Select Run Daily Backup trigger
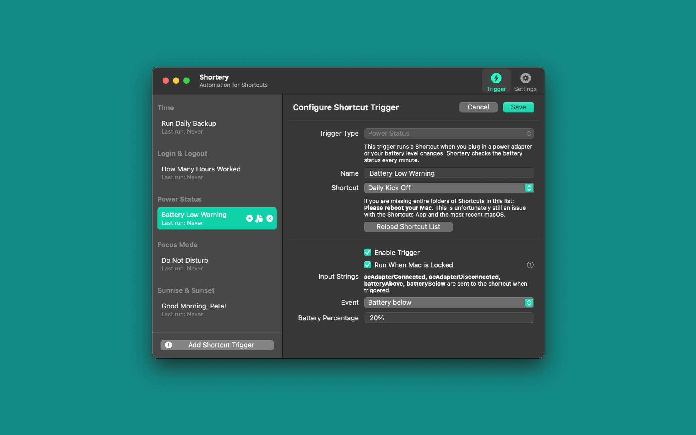The height and width of the screenshot is (435, 696). tap(217, 127)
